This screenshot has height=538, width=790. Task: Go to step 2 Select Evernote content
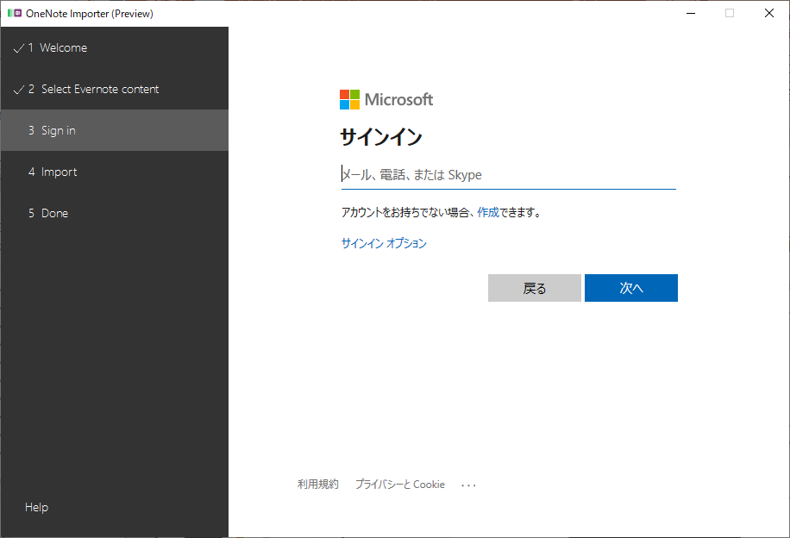pos(115,89)
